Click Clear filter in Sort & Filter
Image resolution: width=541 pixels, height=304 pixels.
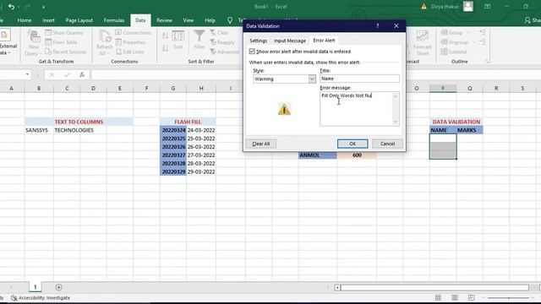point(220,32)
